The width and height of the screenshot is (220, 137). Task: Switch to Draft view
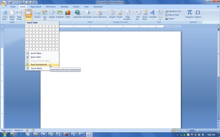coord(187,130)
